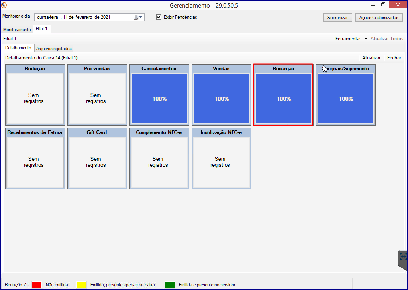Click the Sincronizar button
This screenshot has height=290, width=408.
337,18
